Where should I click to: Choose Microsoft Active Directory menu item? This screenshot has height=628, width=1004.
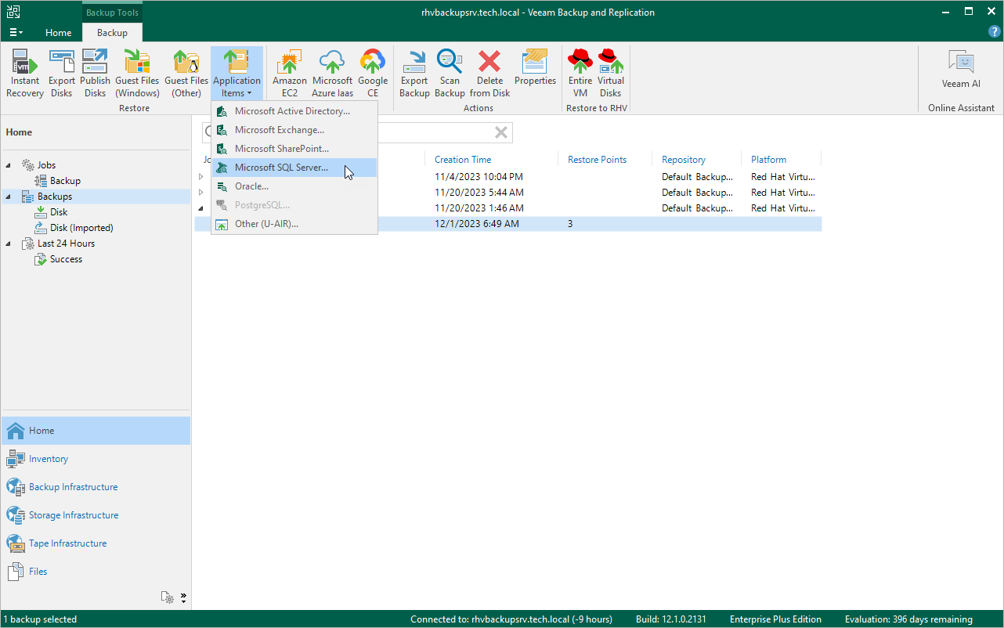tap(294, 111)
